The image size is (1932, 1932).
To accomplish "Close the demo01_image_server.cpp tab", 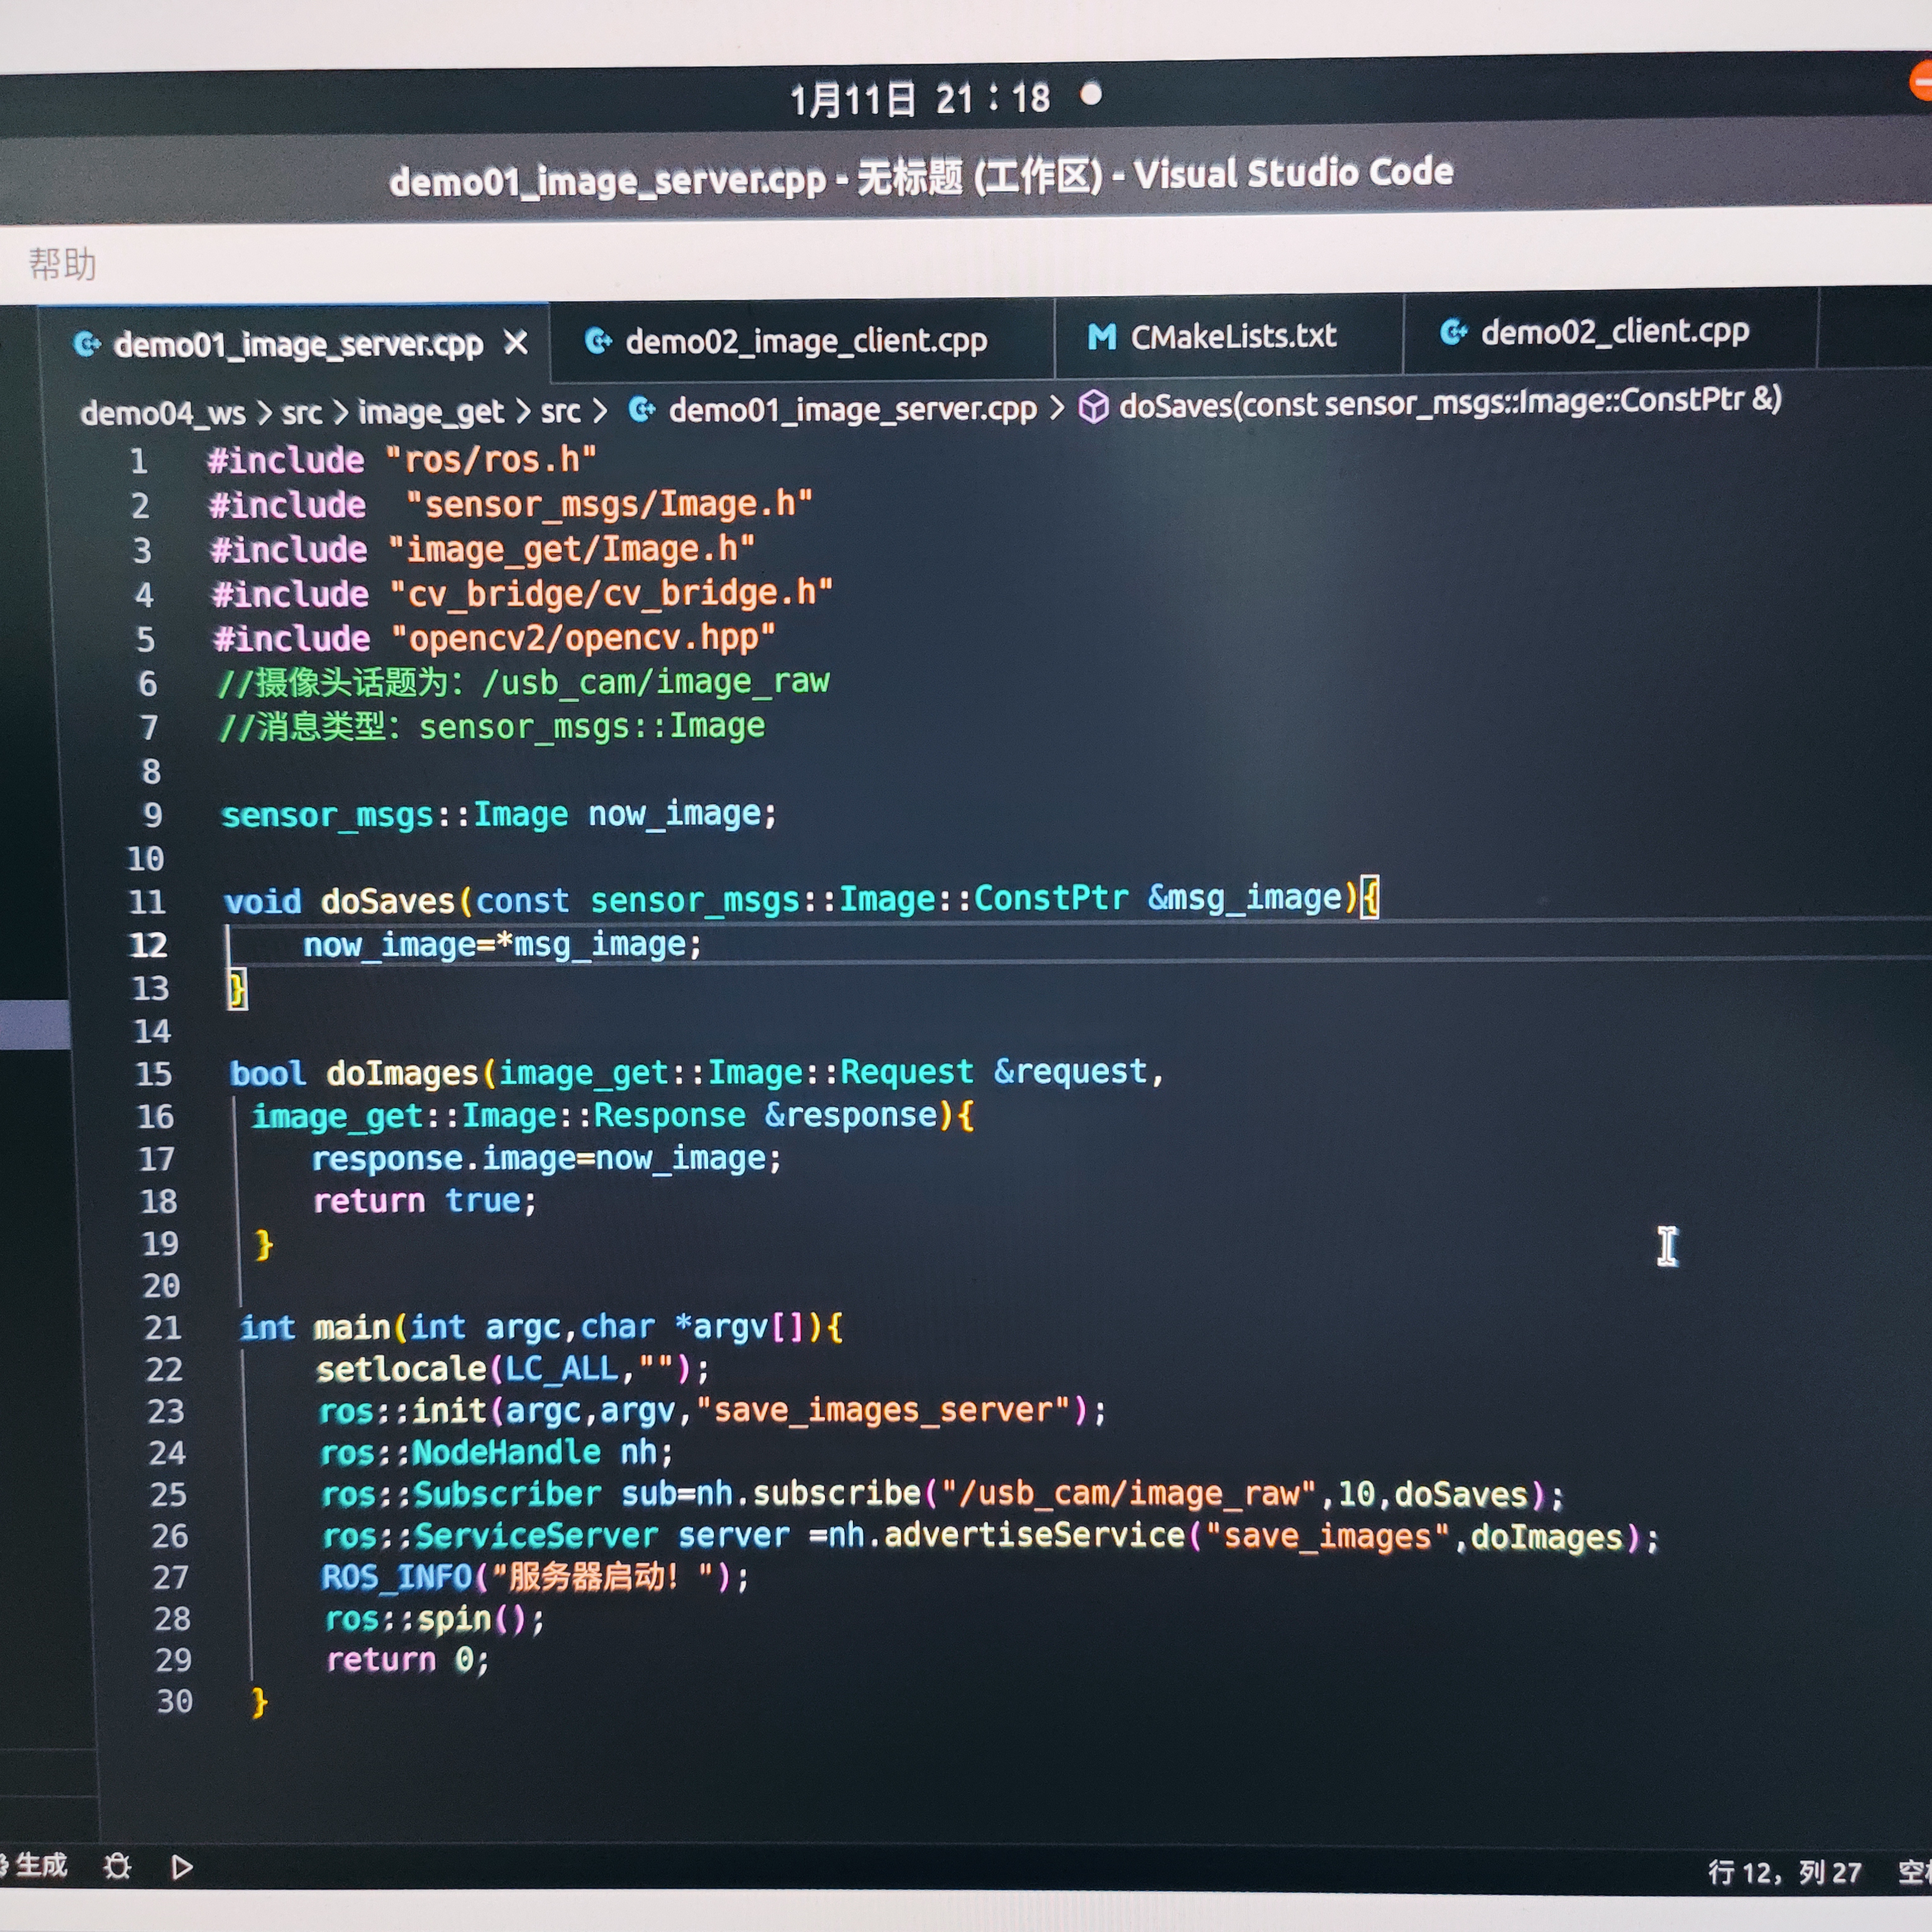I will click(516, 343).
